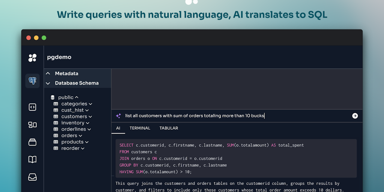384x192 pixels.
Task: Switch to the TERMINAL tab
Action: tap(140, 128)
